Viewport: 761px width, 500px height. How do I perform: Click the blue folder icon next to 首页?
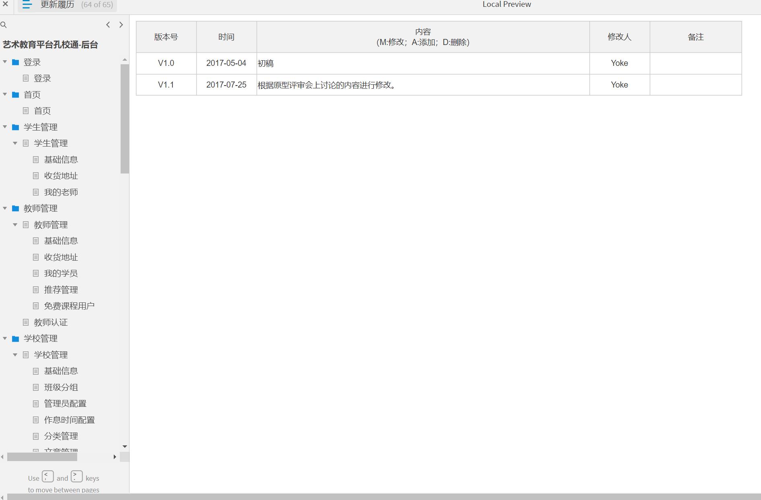pyautogui.click(x=16, y=95)
